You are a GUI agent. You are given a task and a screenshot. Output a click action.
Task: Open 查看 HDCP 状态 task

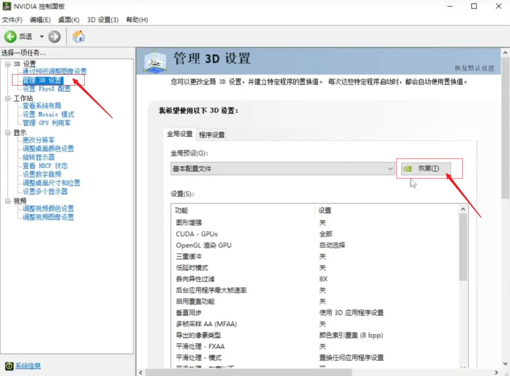coord(45,166)
